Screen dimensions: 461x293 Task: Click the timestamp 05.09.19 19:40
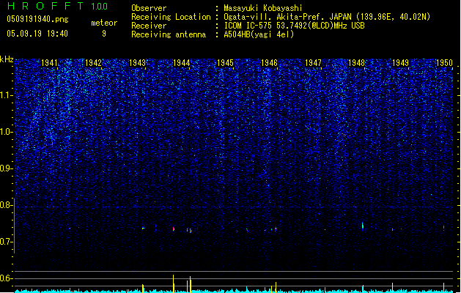click(x=37, y=34)
